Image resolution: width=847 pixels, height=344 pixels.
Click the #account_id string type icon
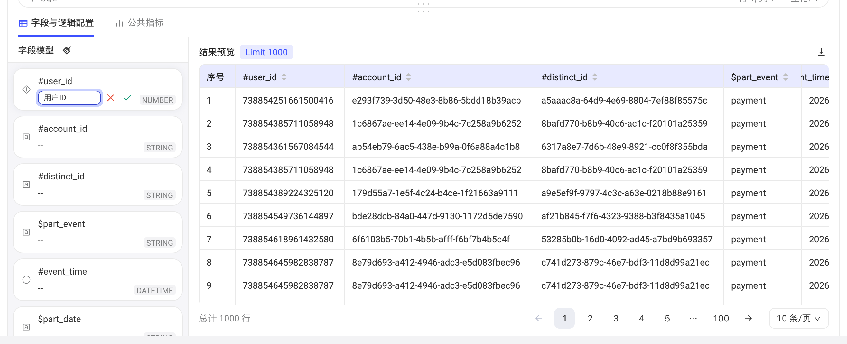26,137
